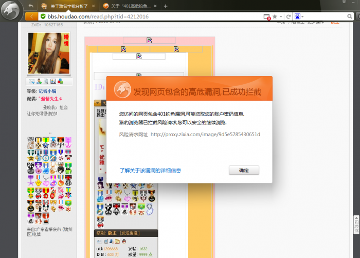Open link 了解关于该漏洞的详细信息

(x=150, y=170)
